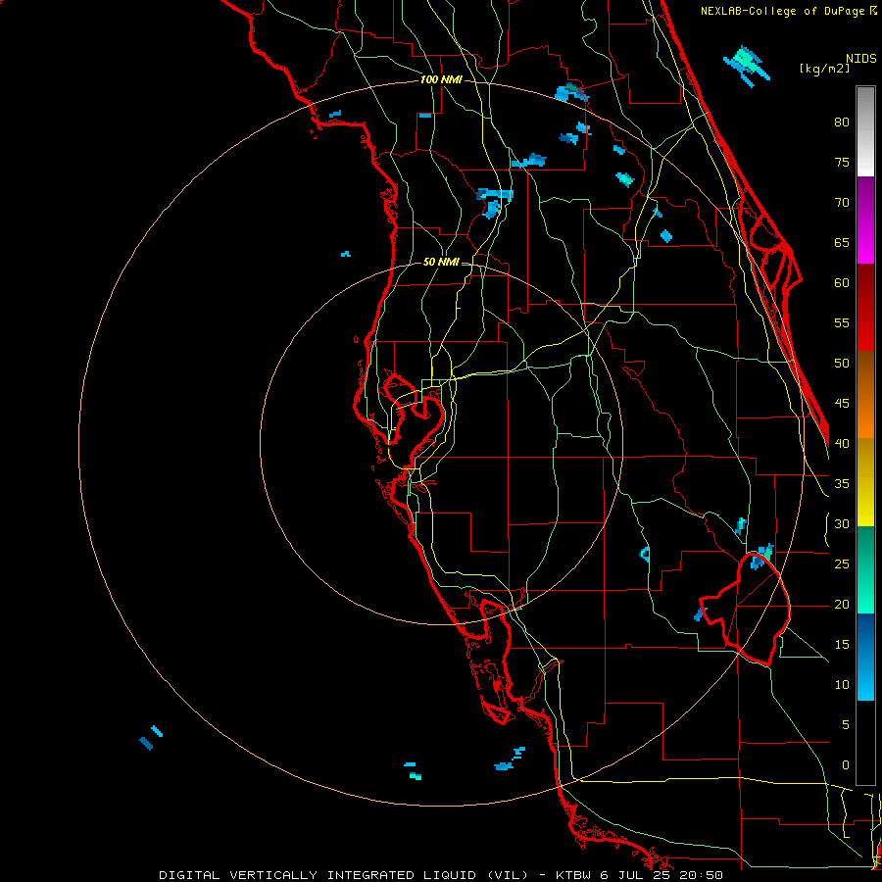Click the 65 value on the scale

click(x=842, y=242)
